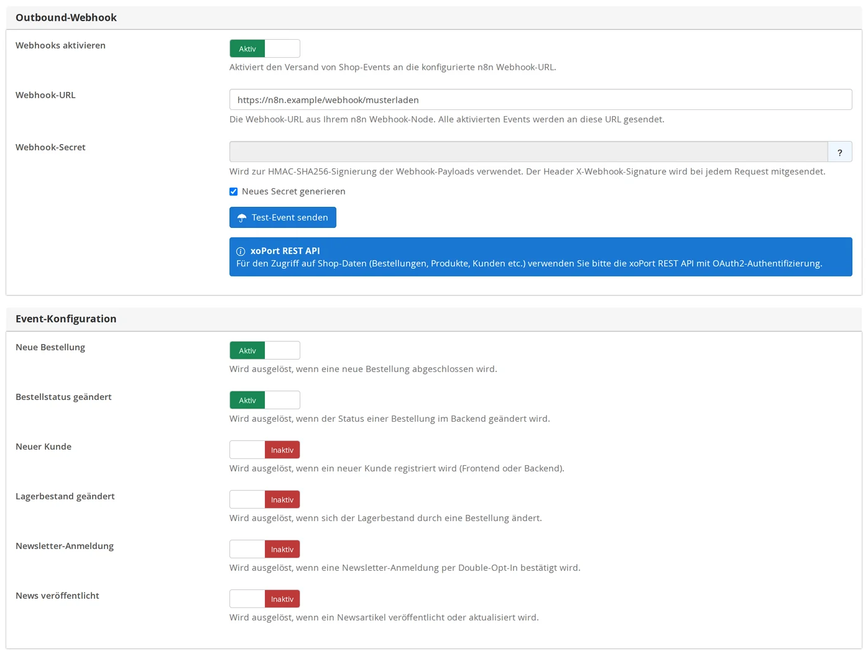This screenshot has height=654, width=868.
Task: Click the Bestellstatus geändert label
Action: (x=63, y=397)
